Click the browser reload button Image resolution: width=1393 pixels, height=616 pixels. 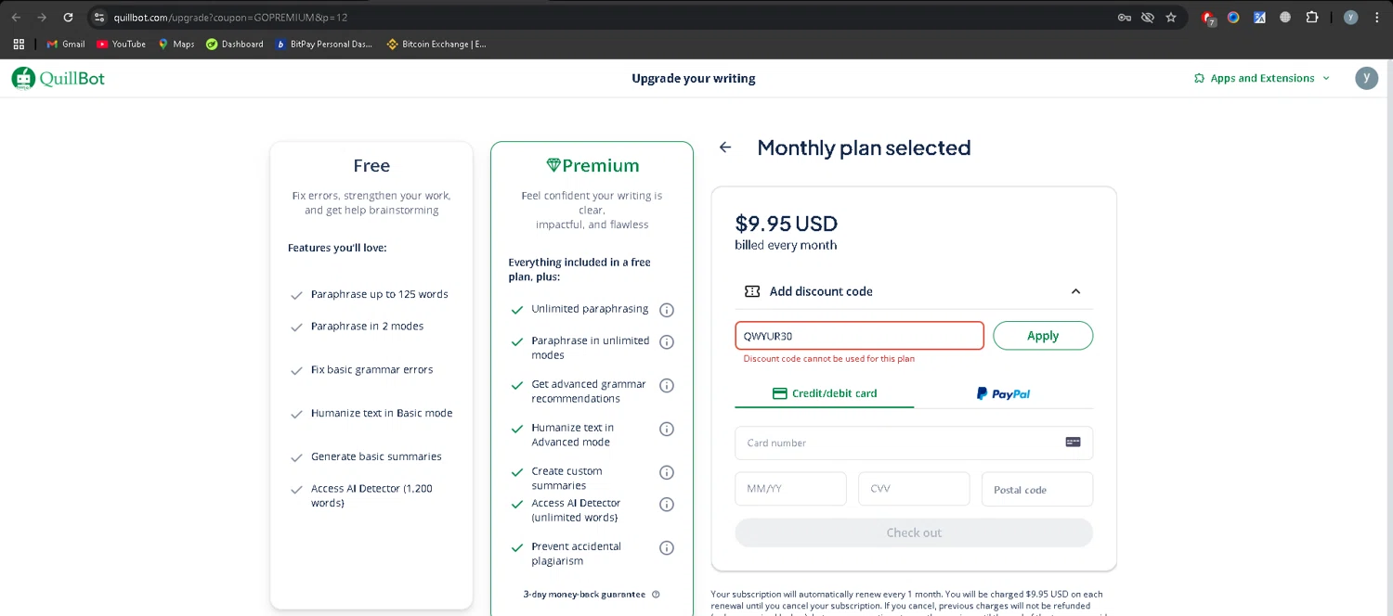click(68, 17)
